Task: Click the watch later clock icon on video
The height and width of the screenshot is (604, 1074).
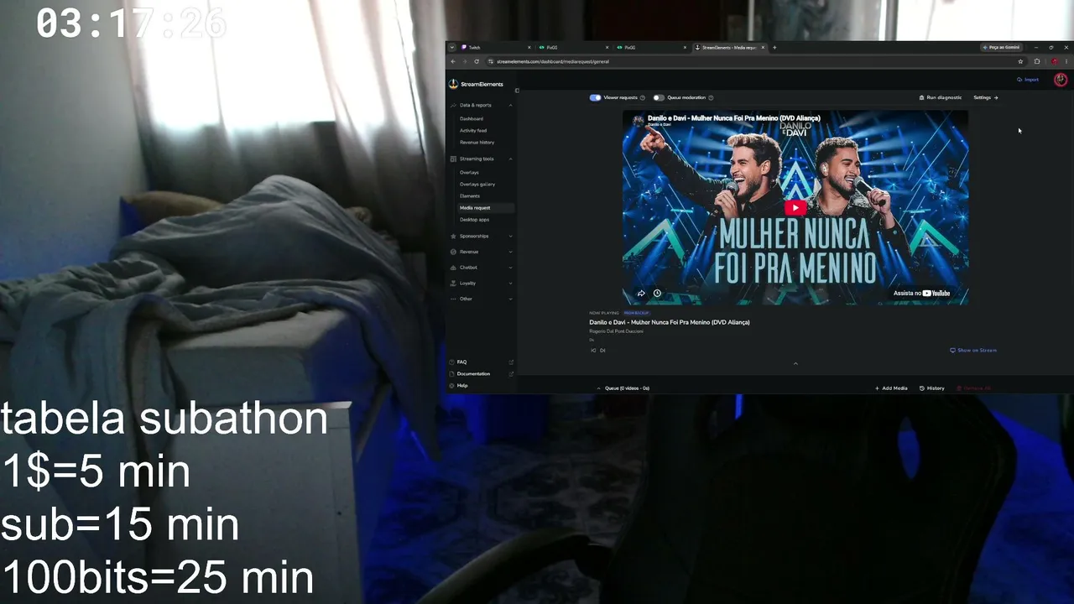Action: click(657, 294)
